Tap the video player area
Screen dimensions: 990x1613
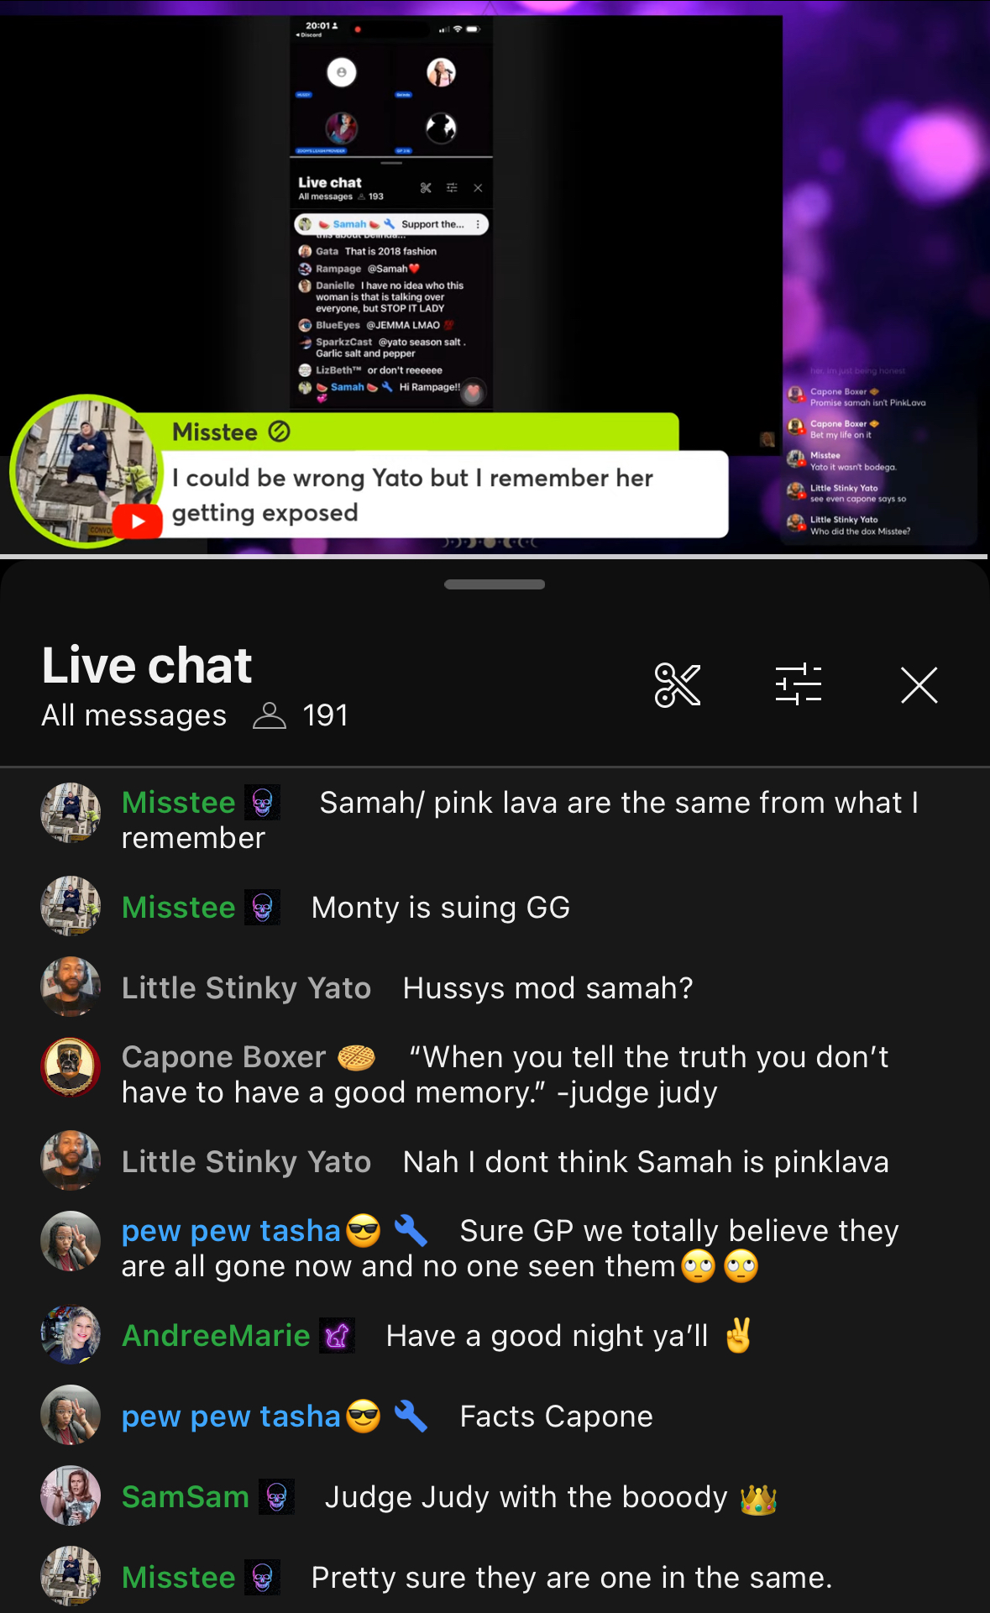click(x=495, y=277)
